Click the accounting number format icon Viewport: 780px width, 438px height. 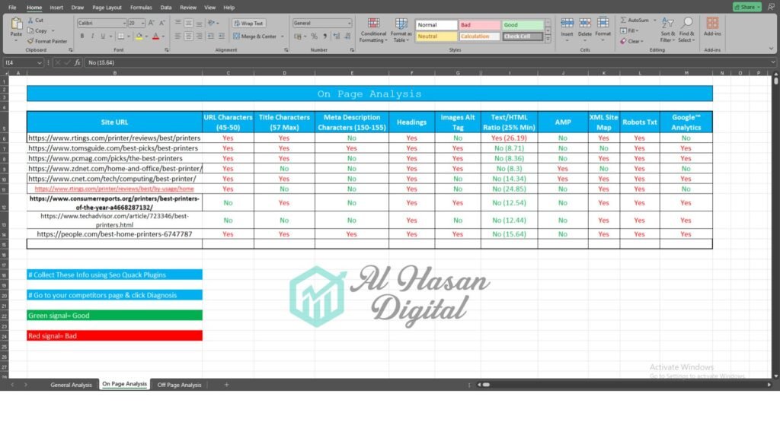[298, 36]
